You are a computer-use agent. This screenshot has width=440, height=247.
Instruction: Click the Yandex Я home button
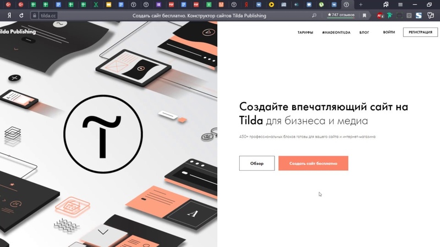tap(9, 15)
